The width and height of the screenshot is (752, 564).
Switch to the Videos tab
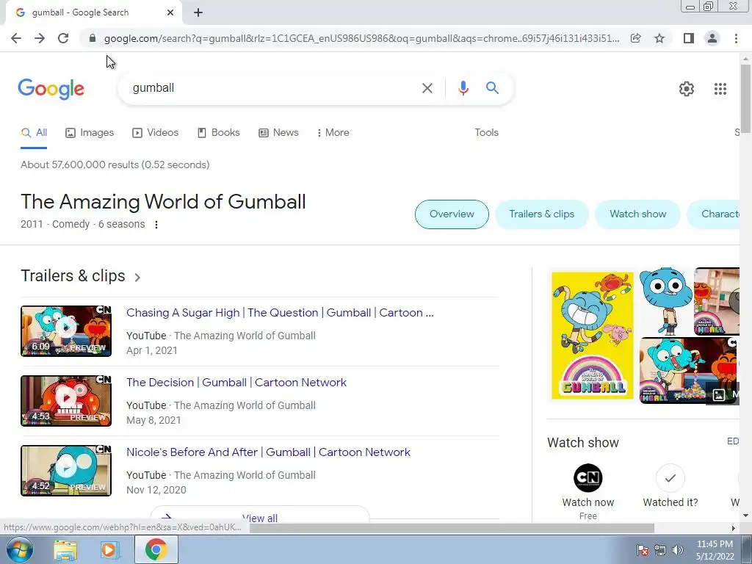(156, 133)
